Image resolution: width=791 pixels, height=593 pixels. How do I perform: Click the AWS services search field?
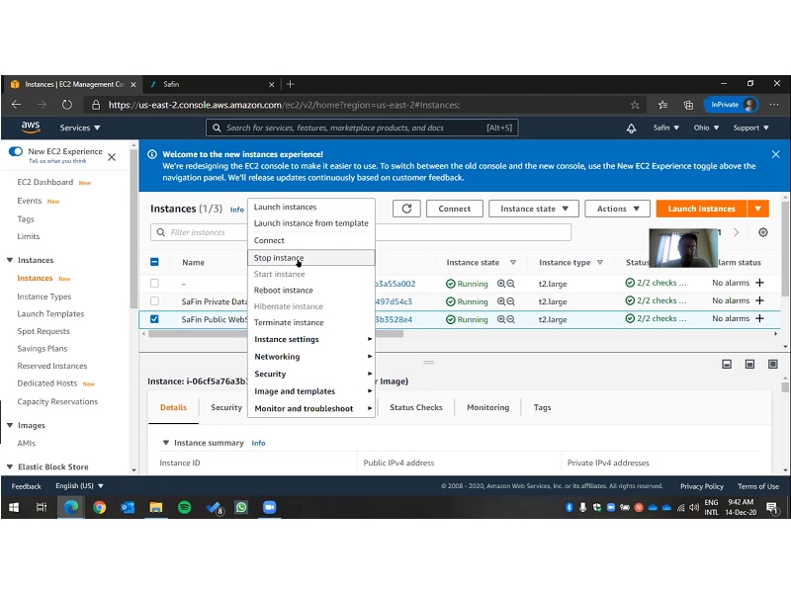pyautogui.click(x=362, y=128)
